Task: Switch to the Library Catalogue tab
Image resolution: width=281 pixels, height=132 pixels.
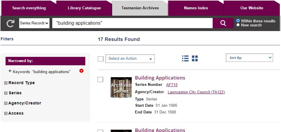Action: (84, 8)
